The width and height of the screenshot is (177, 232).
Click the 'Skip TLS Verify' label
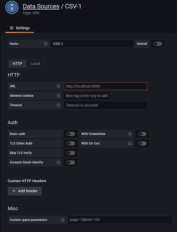click(21, 153)
